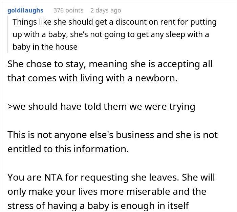This screenshot has width=237, height=212.
Task: Click line 'You are NTA for requesting'
Action: tap(111, 177)
